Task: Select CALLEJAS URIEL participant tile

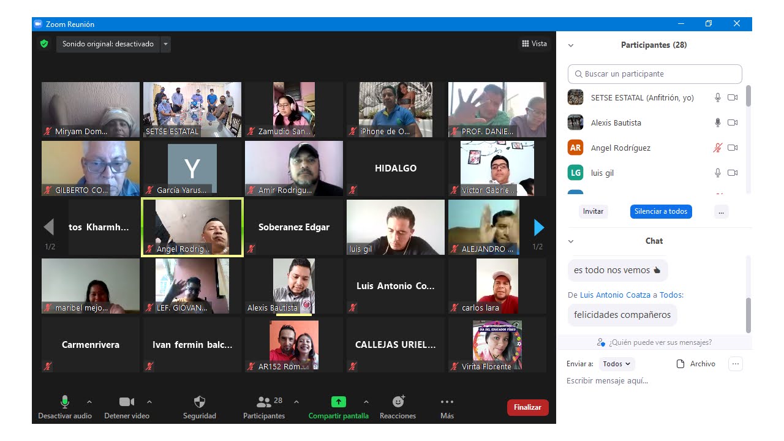Action: point(396,345)
